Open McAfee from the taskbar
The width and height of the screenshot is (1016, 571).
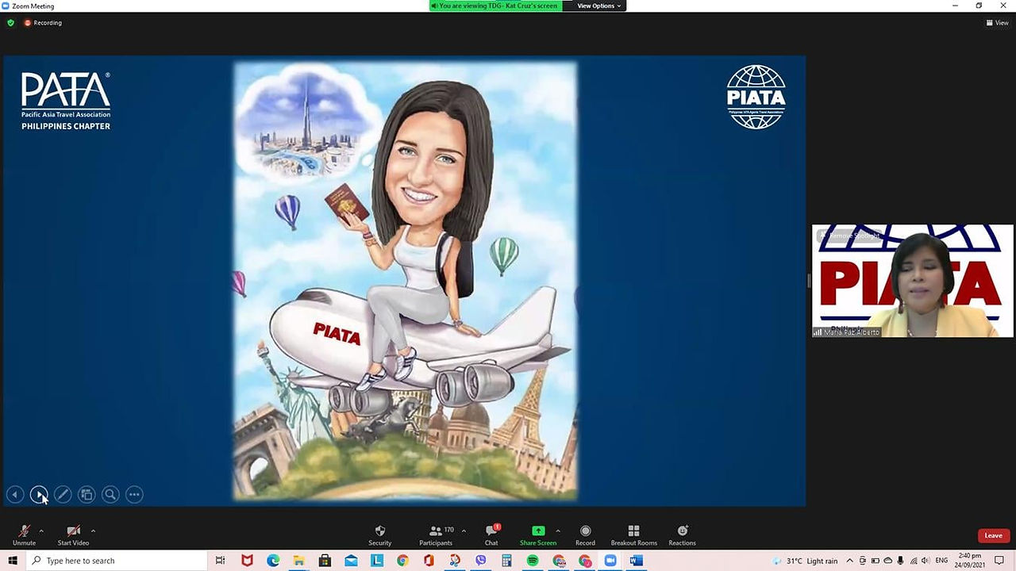click(247, 561)
